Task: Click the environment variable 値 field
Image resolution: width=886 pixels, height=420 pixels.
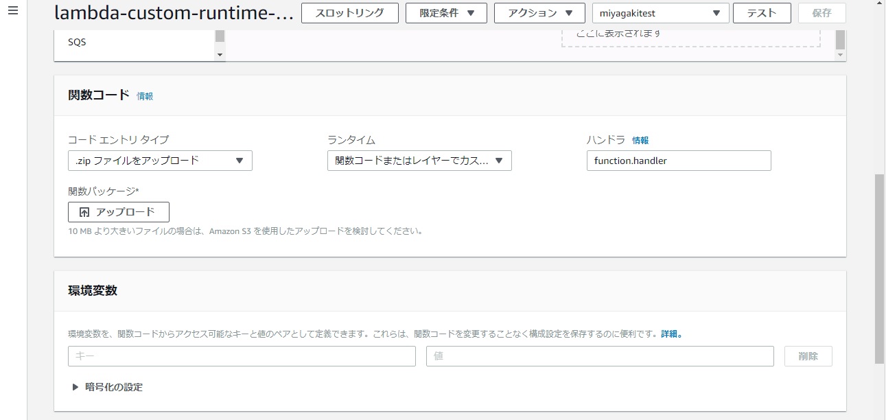Action: coord(600,356)
